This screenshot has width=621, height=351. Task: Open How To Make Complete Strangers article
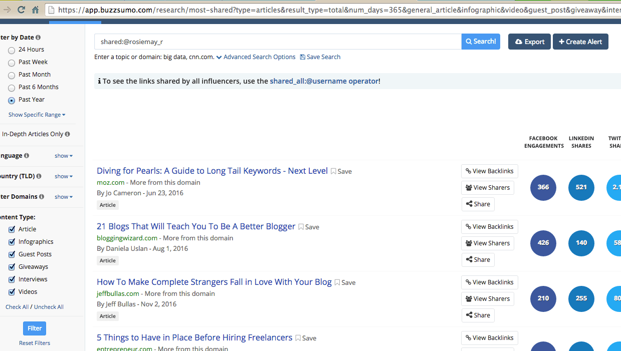[x=214, y=282]
